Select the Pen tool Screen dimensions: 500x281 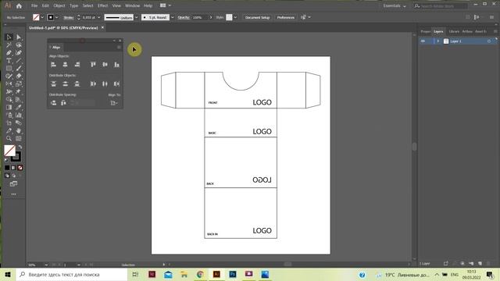9,53
